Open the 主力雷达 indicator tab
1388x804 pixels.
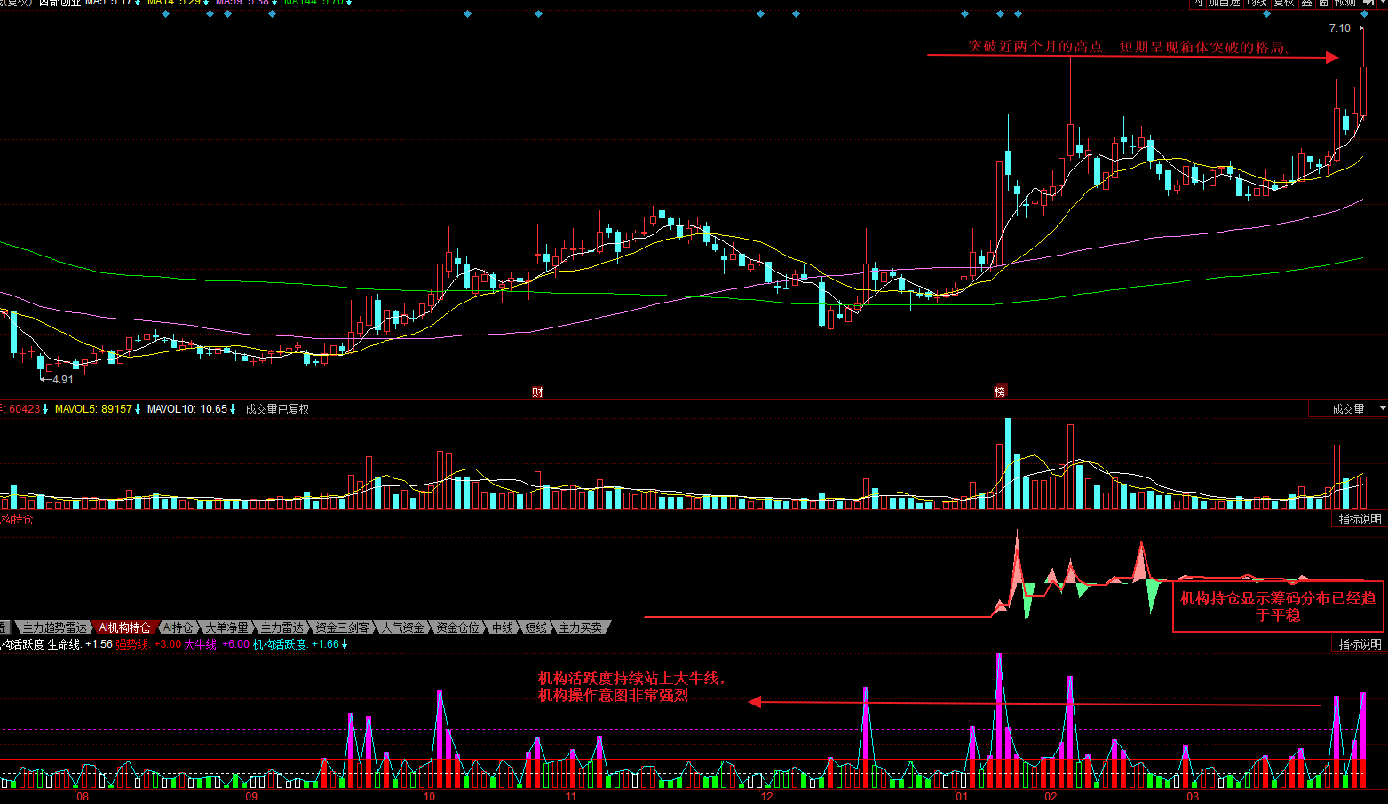click(282, 627)
